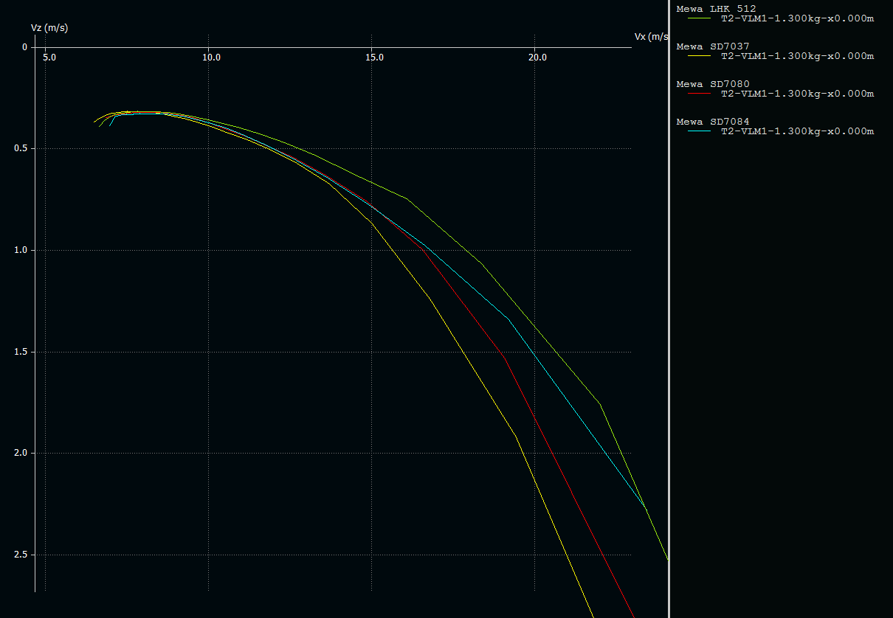Click the line swatch under Mewa SD7037
893x618 pixels.
(x=698, y=56)
